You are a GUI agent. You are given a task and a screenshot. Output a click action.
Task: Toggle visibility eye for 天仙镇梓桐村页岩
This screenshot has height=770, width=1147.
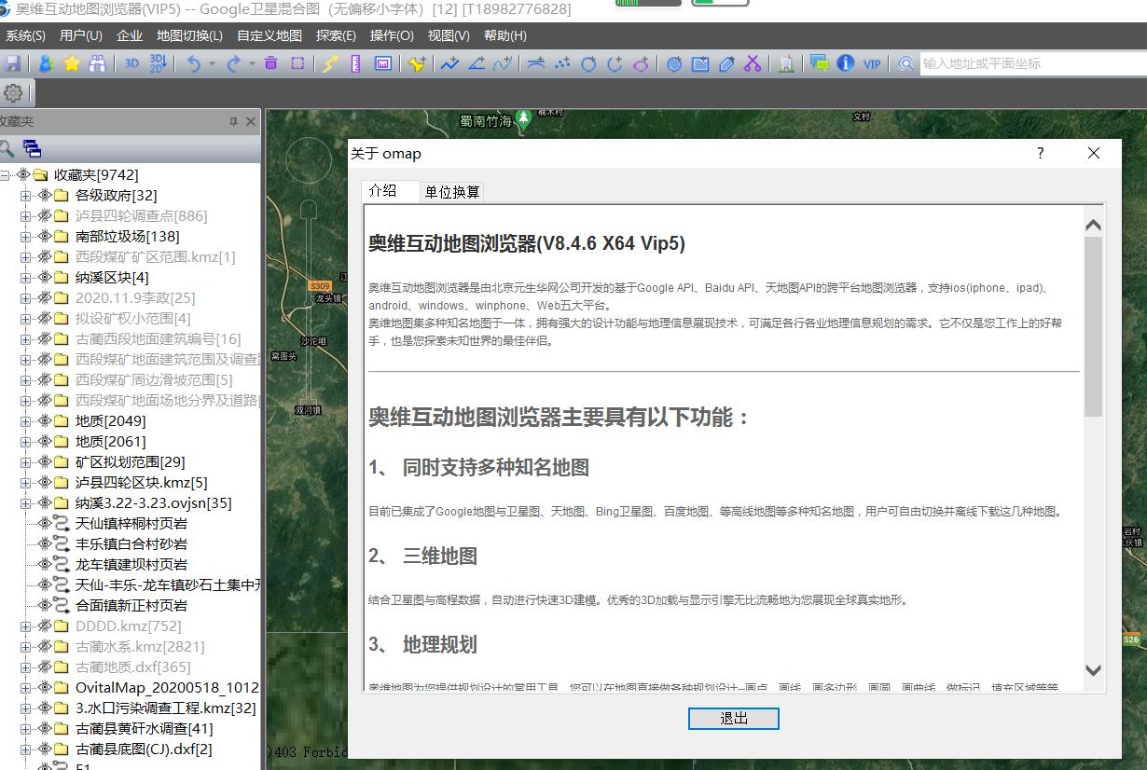(x=44, y=524)
